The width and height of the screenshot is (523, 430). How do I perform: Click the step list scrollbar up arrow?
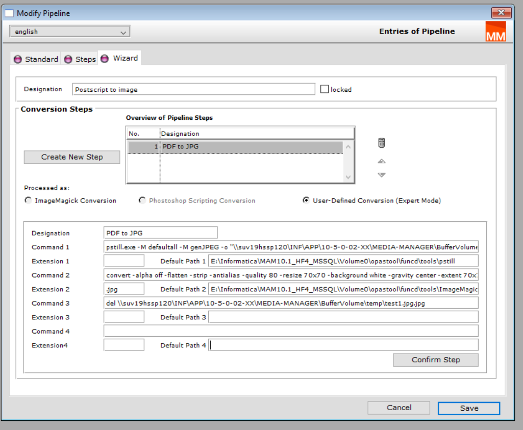click(x=348, y=147)
